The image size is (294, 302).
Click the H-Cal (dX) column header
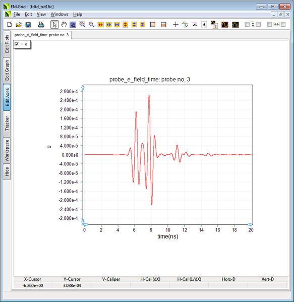click(150, 279)
